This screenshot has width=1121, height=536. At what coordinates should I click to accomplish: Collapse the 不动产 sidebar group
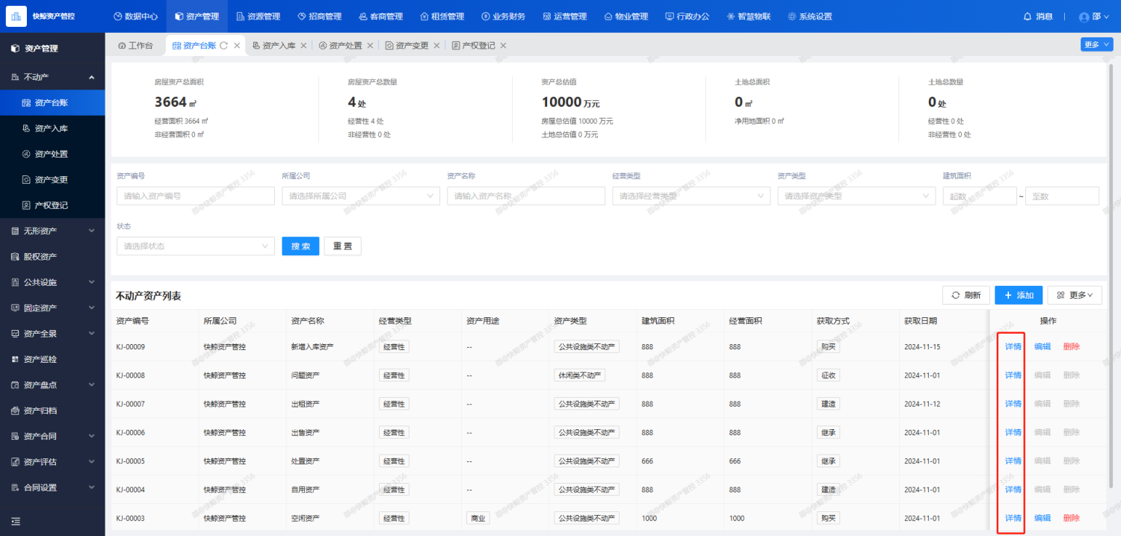click(52, 77)
